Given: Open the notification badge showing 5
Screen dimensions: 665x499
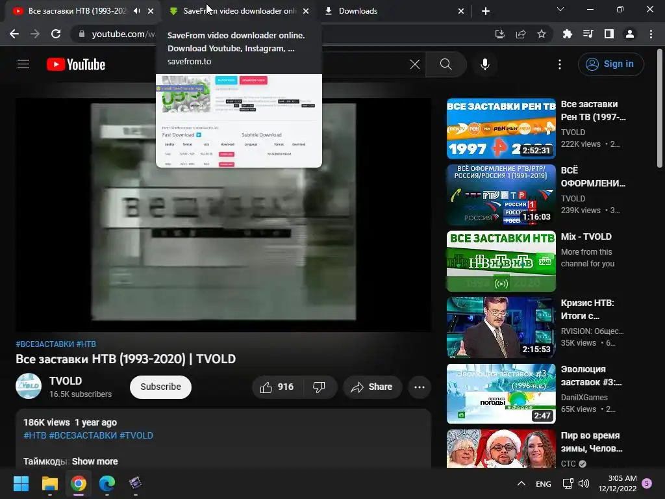Looking at the screenshot, I should pyautogui.click(x=647, y=483).
